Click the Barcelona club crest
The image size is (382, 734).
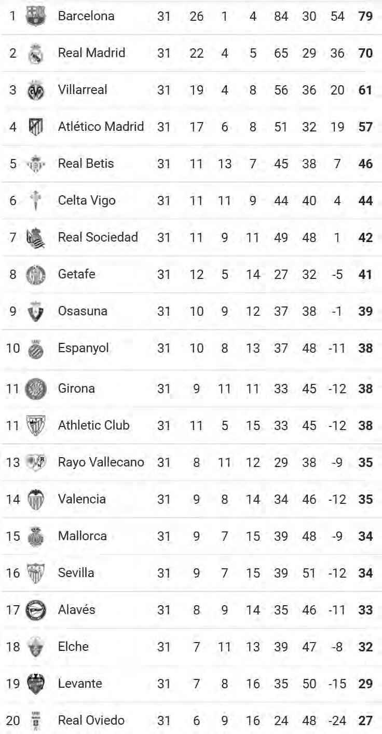pos(36,16)
